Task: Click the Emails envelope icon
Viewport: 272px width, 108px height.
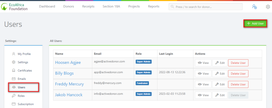Action: coord(14,79)
